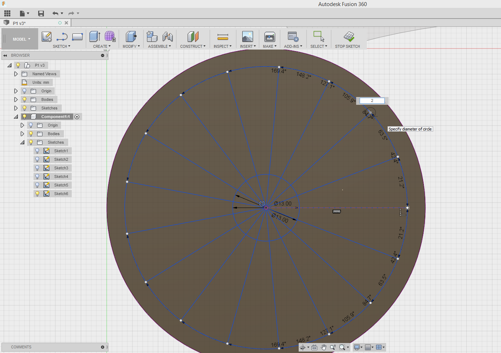Toggle visibility bulb of Component1:1
Screen dimensions: 501x353
pyautogui.click(x=25, y=117)
